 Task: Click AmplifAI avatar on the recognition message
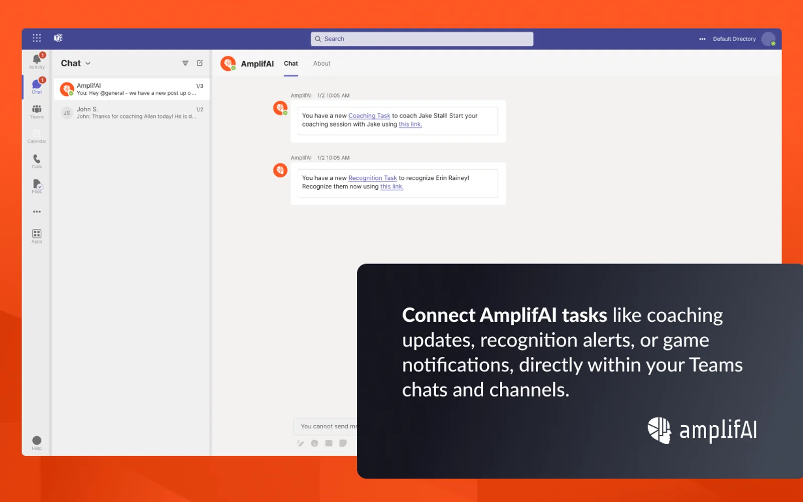[280, 170]
